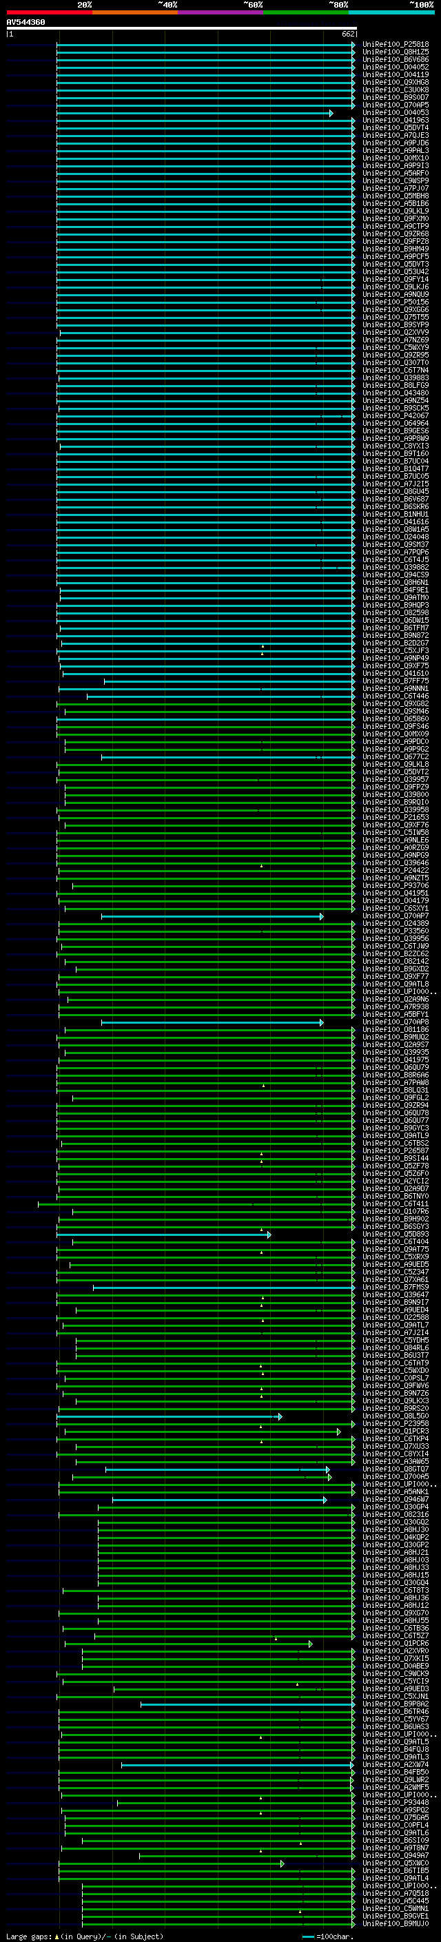
Task: Click the label UniRef100_B9HM49
Action: click(x=395, y=249)
